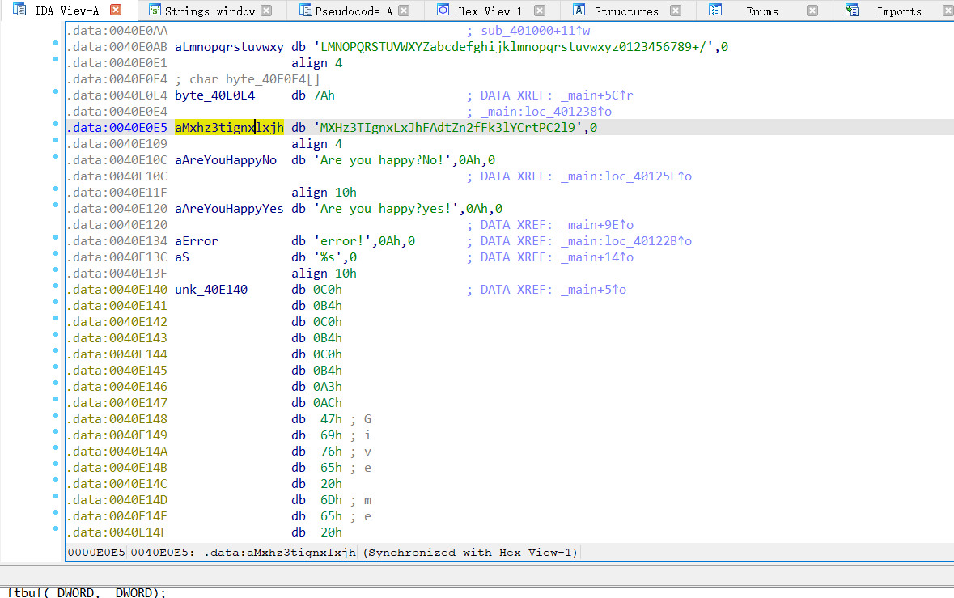Click the Strings window tab icon
The height and width of the screenshot is (598, 954).
154,11
